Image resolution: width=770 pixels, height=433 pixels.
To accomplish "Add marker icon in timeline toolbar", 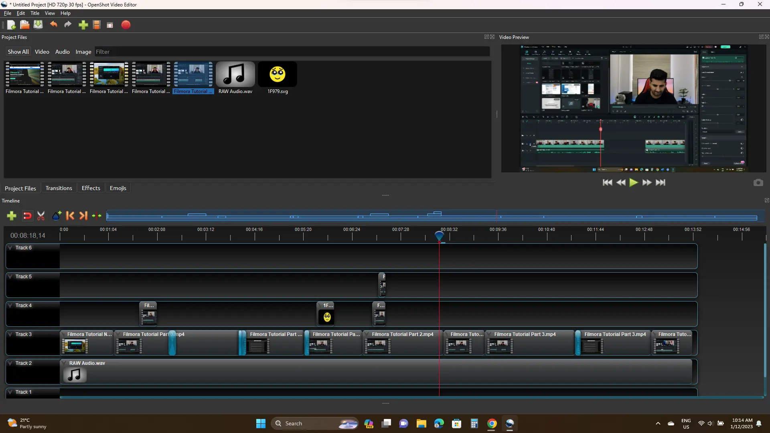I will [x=57, y=216].
